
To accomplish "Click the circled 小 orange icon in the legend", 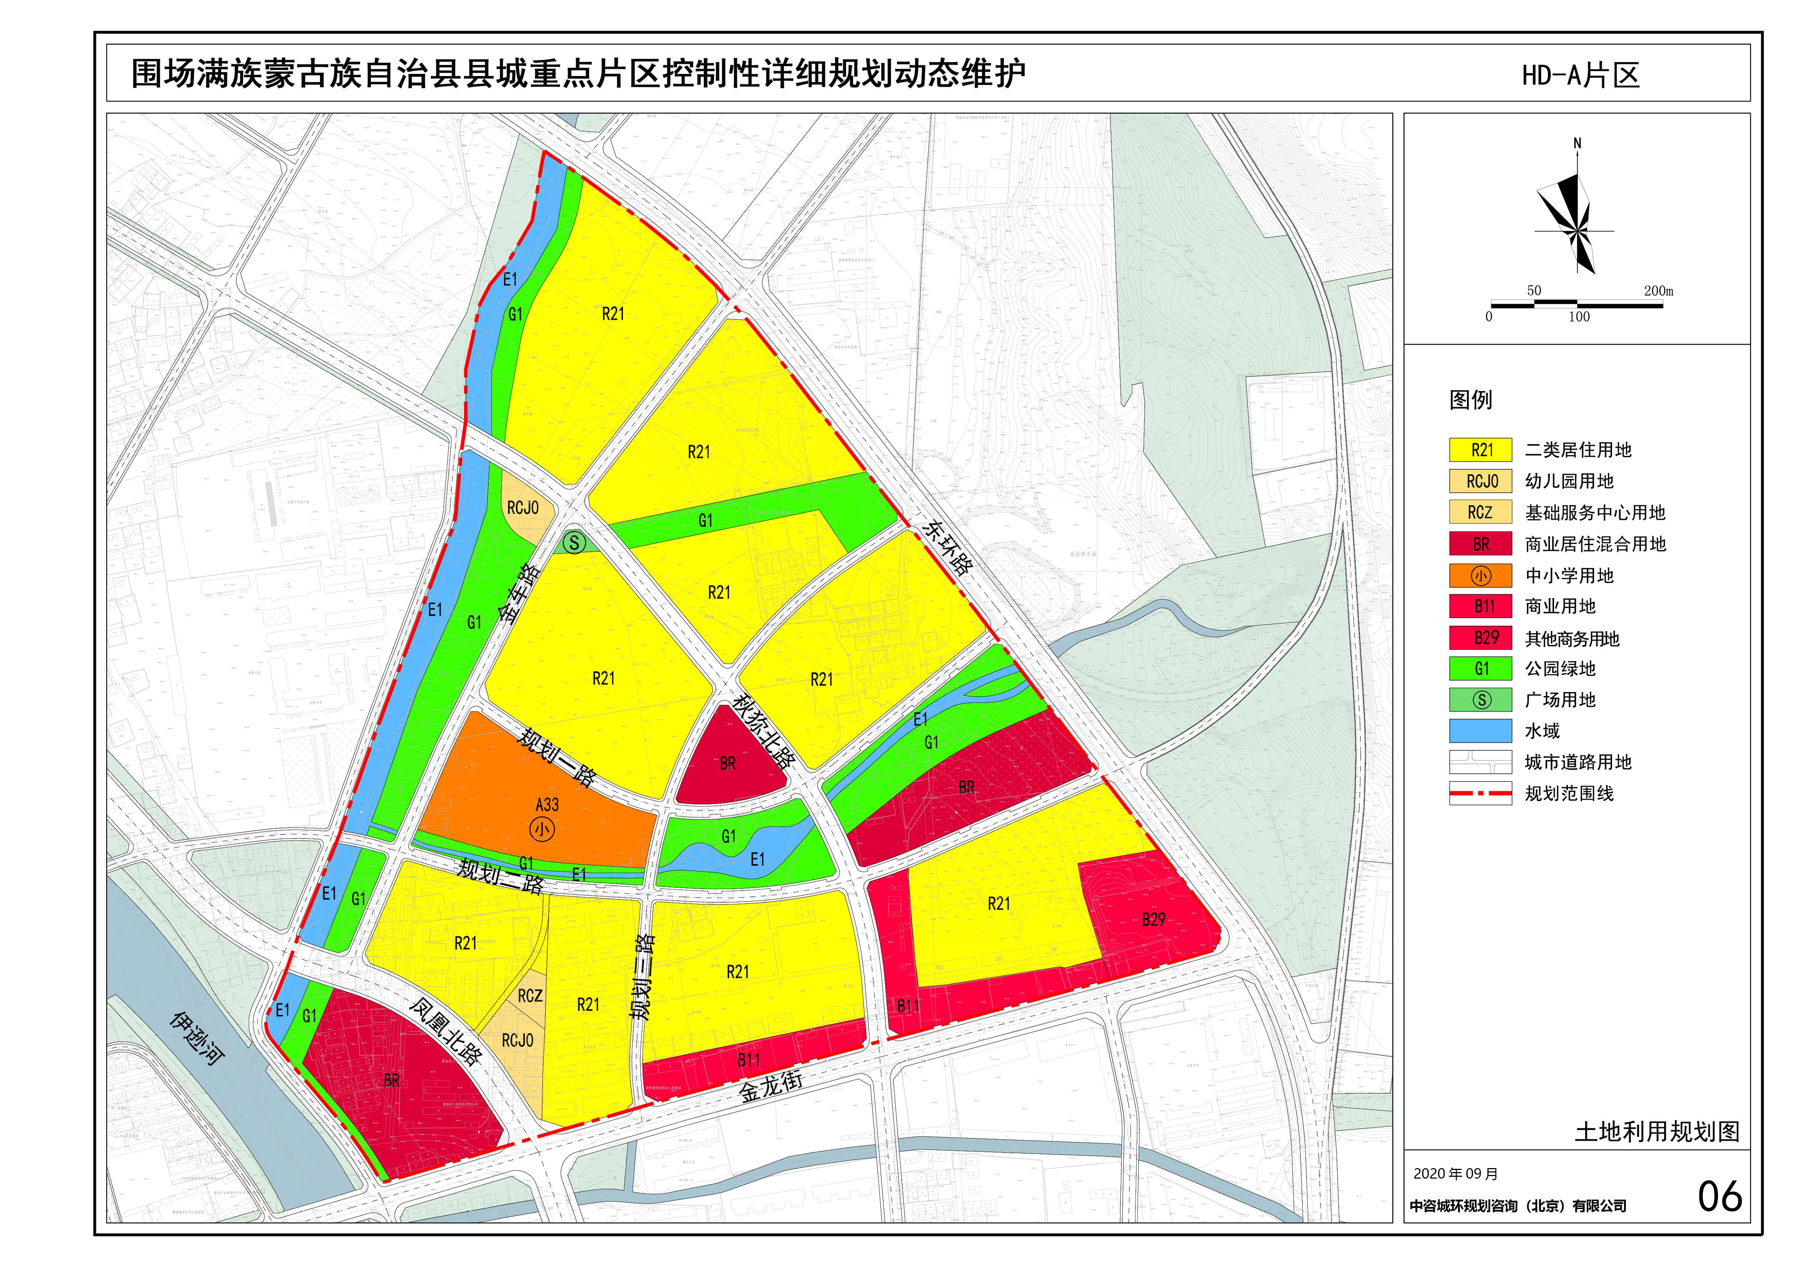I will click(1481, 576).
